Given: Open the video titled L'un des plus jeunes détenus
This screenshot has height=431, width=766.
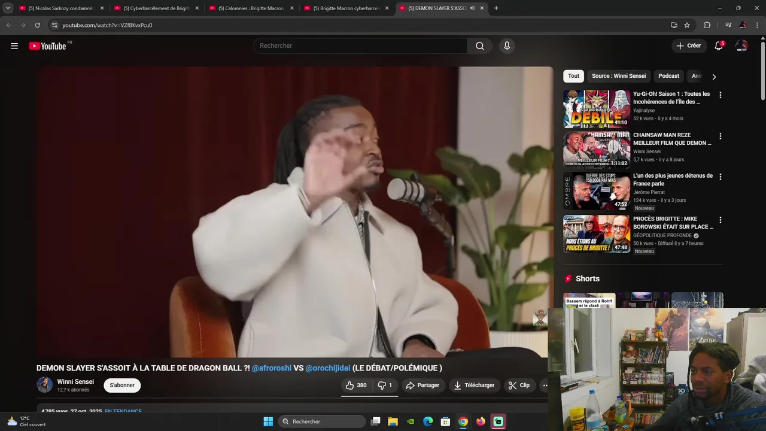Looking at the screenshot, I should click(x=673, y=180).
